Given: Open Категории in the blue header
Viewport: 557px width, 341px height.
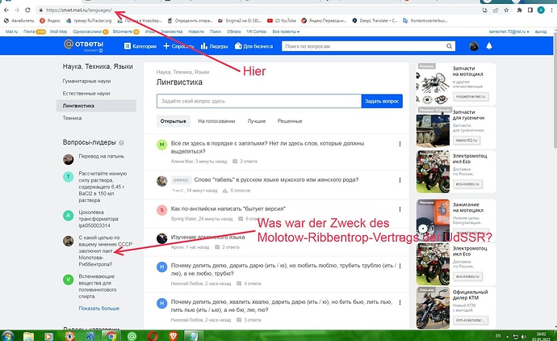Looking at the screenshot, I should click(140, 46).
